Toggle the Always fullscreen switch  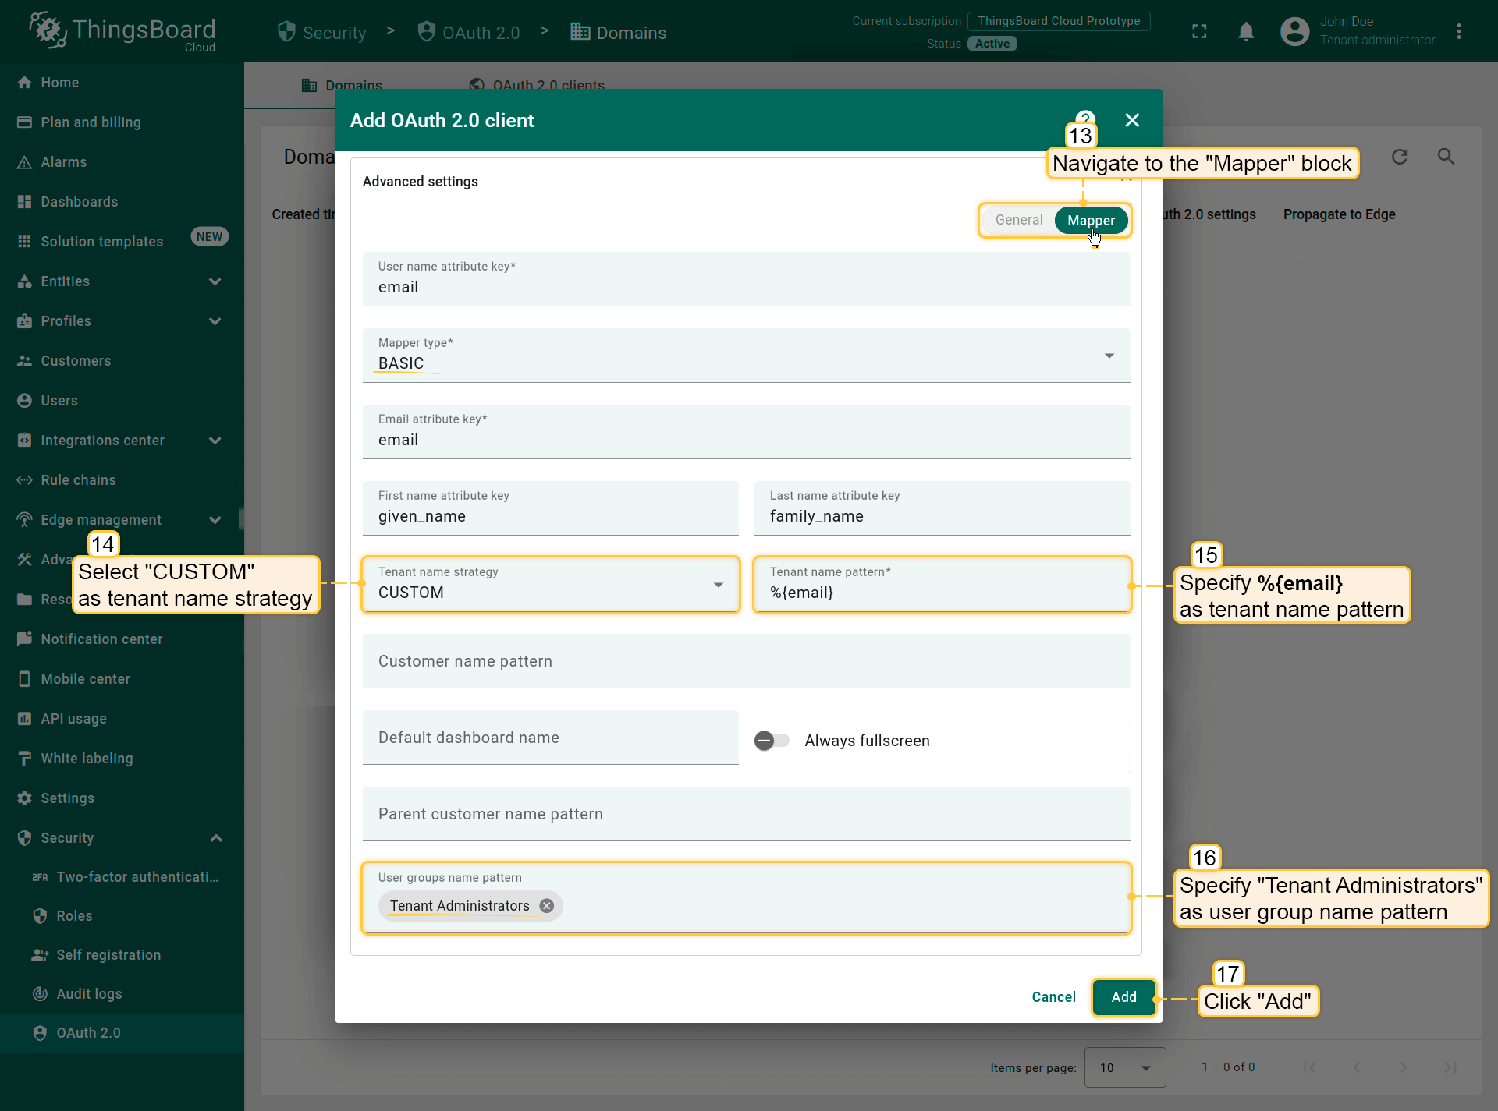(771, 741)
